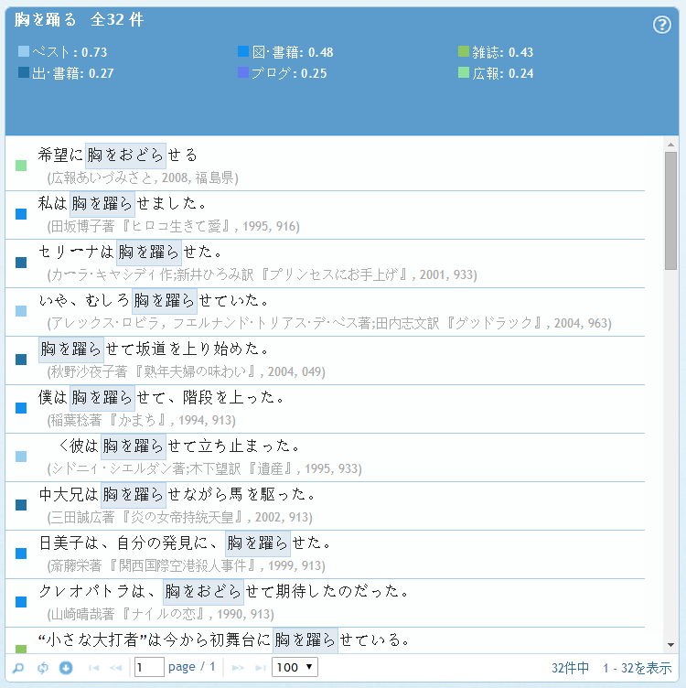686x688 pixels.
Task: Select sentence “小さな大打者”は今から初舞台に
Action: (x=154, y=640)
